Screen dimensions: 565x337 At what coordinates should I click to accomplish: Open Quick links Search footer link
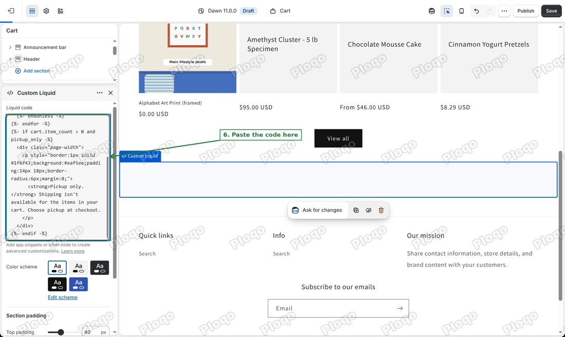[147, 254]
